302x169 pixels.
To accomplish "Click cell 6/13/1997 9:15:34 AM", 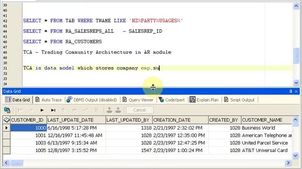I will 76,143.
